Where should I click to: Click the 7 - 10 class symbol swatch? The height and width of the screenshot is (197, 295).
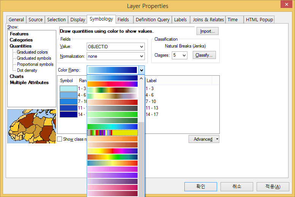click(68, 102)
